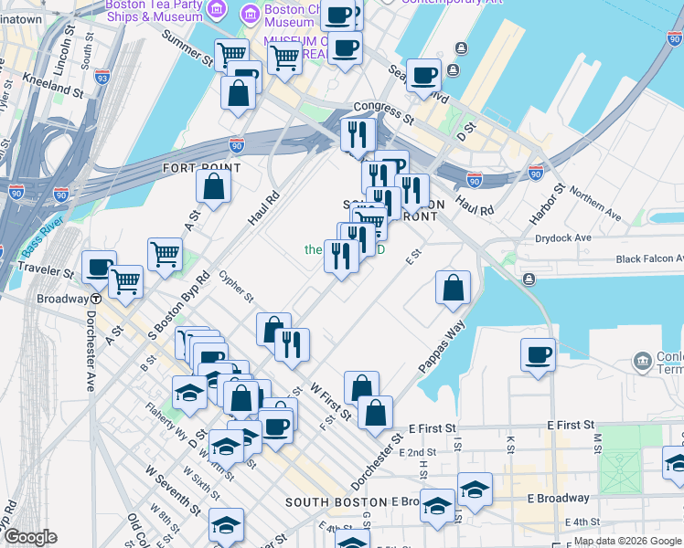This screenshot has height=548, width=684.
Task: Click the shopping bag marker near Fort Point
Action: (213, 189)
